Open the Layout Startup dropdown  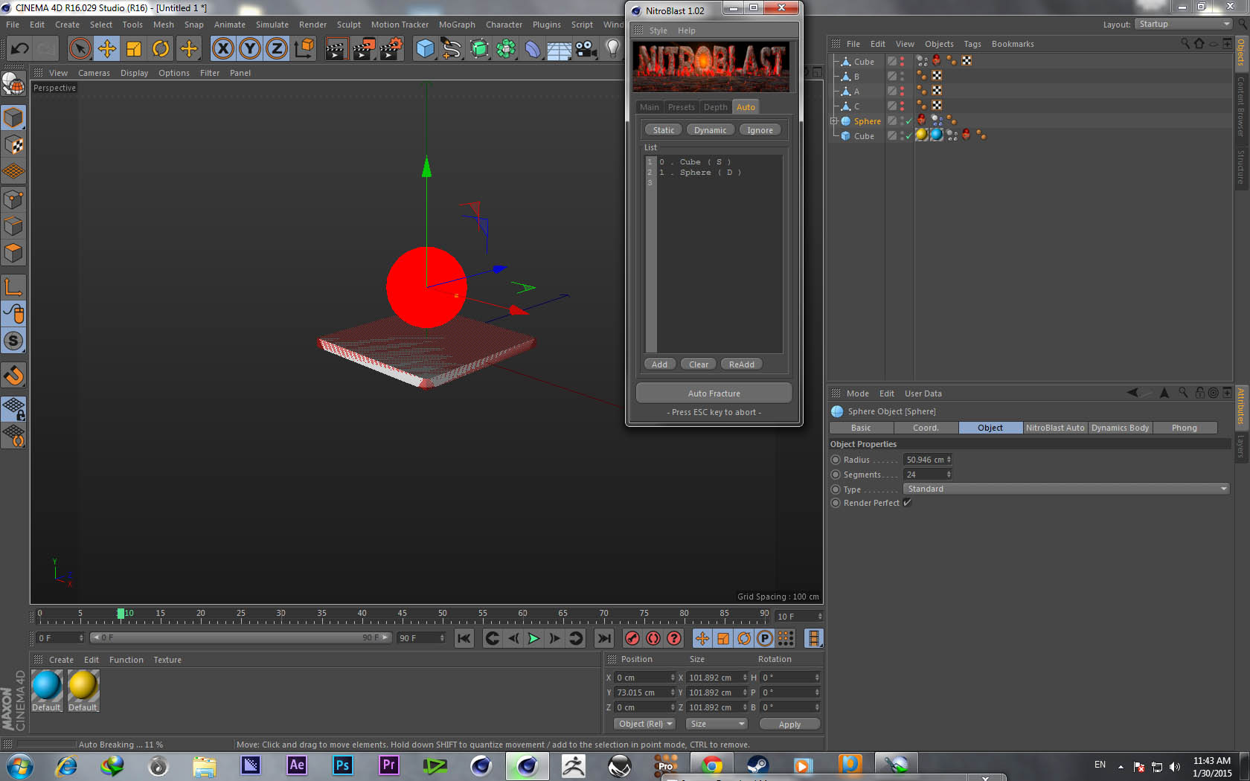[x=1185, y=24]
